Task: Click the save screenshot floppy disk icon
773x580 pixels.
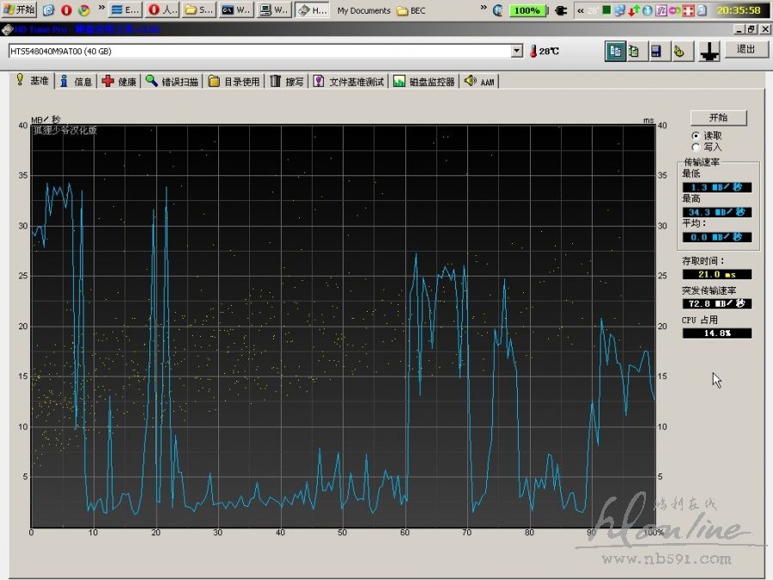Action: (x=656, y=51)
